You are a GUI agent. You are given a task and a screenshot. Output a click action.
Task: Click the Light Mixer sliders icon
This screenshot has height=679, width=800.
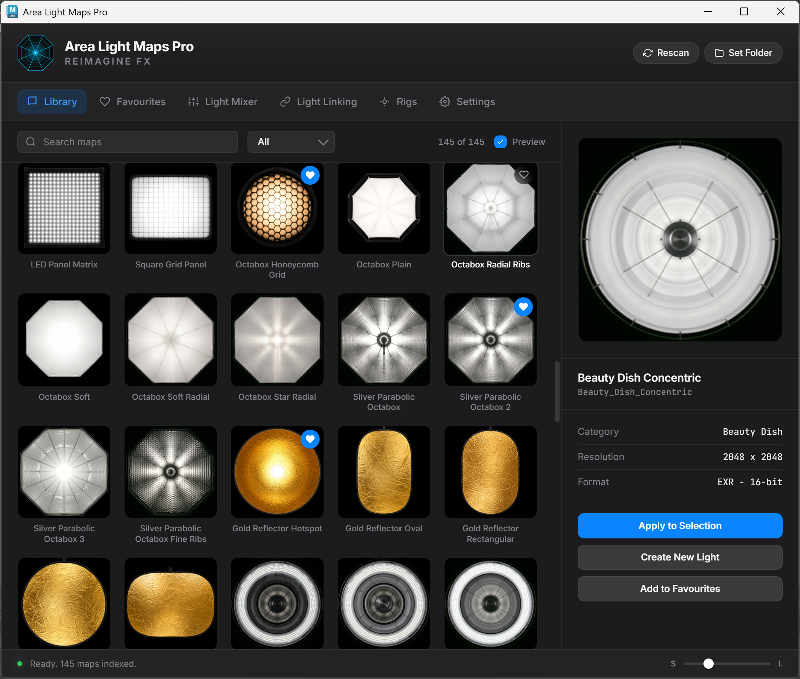click(193, 102)
